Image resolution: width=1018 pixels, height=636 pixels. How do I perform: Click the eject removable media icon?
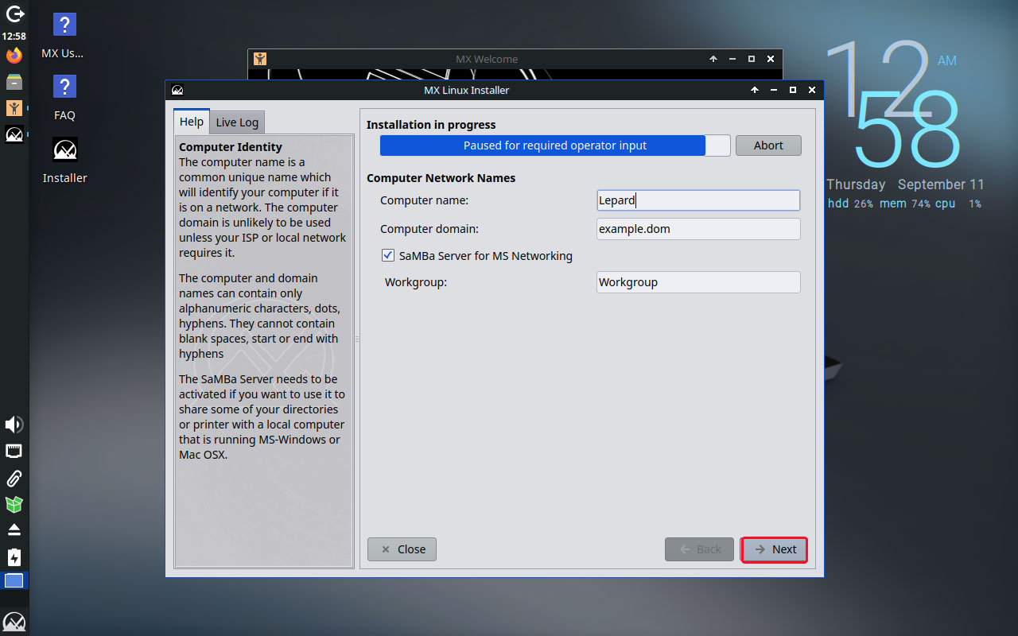(x=14, y=529)
